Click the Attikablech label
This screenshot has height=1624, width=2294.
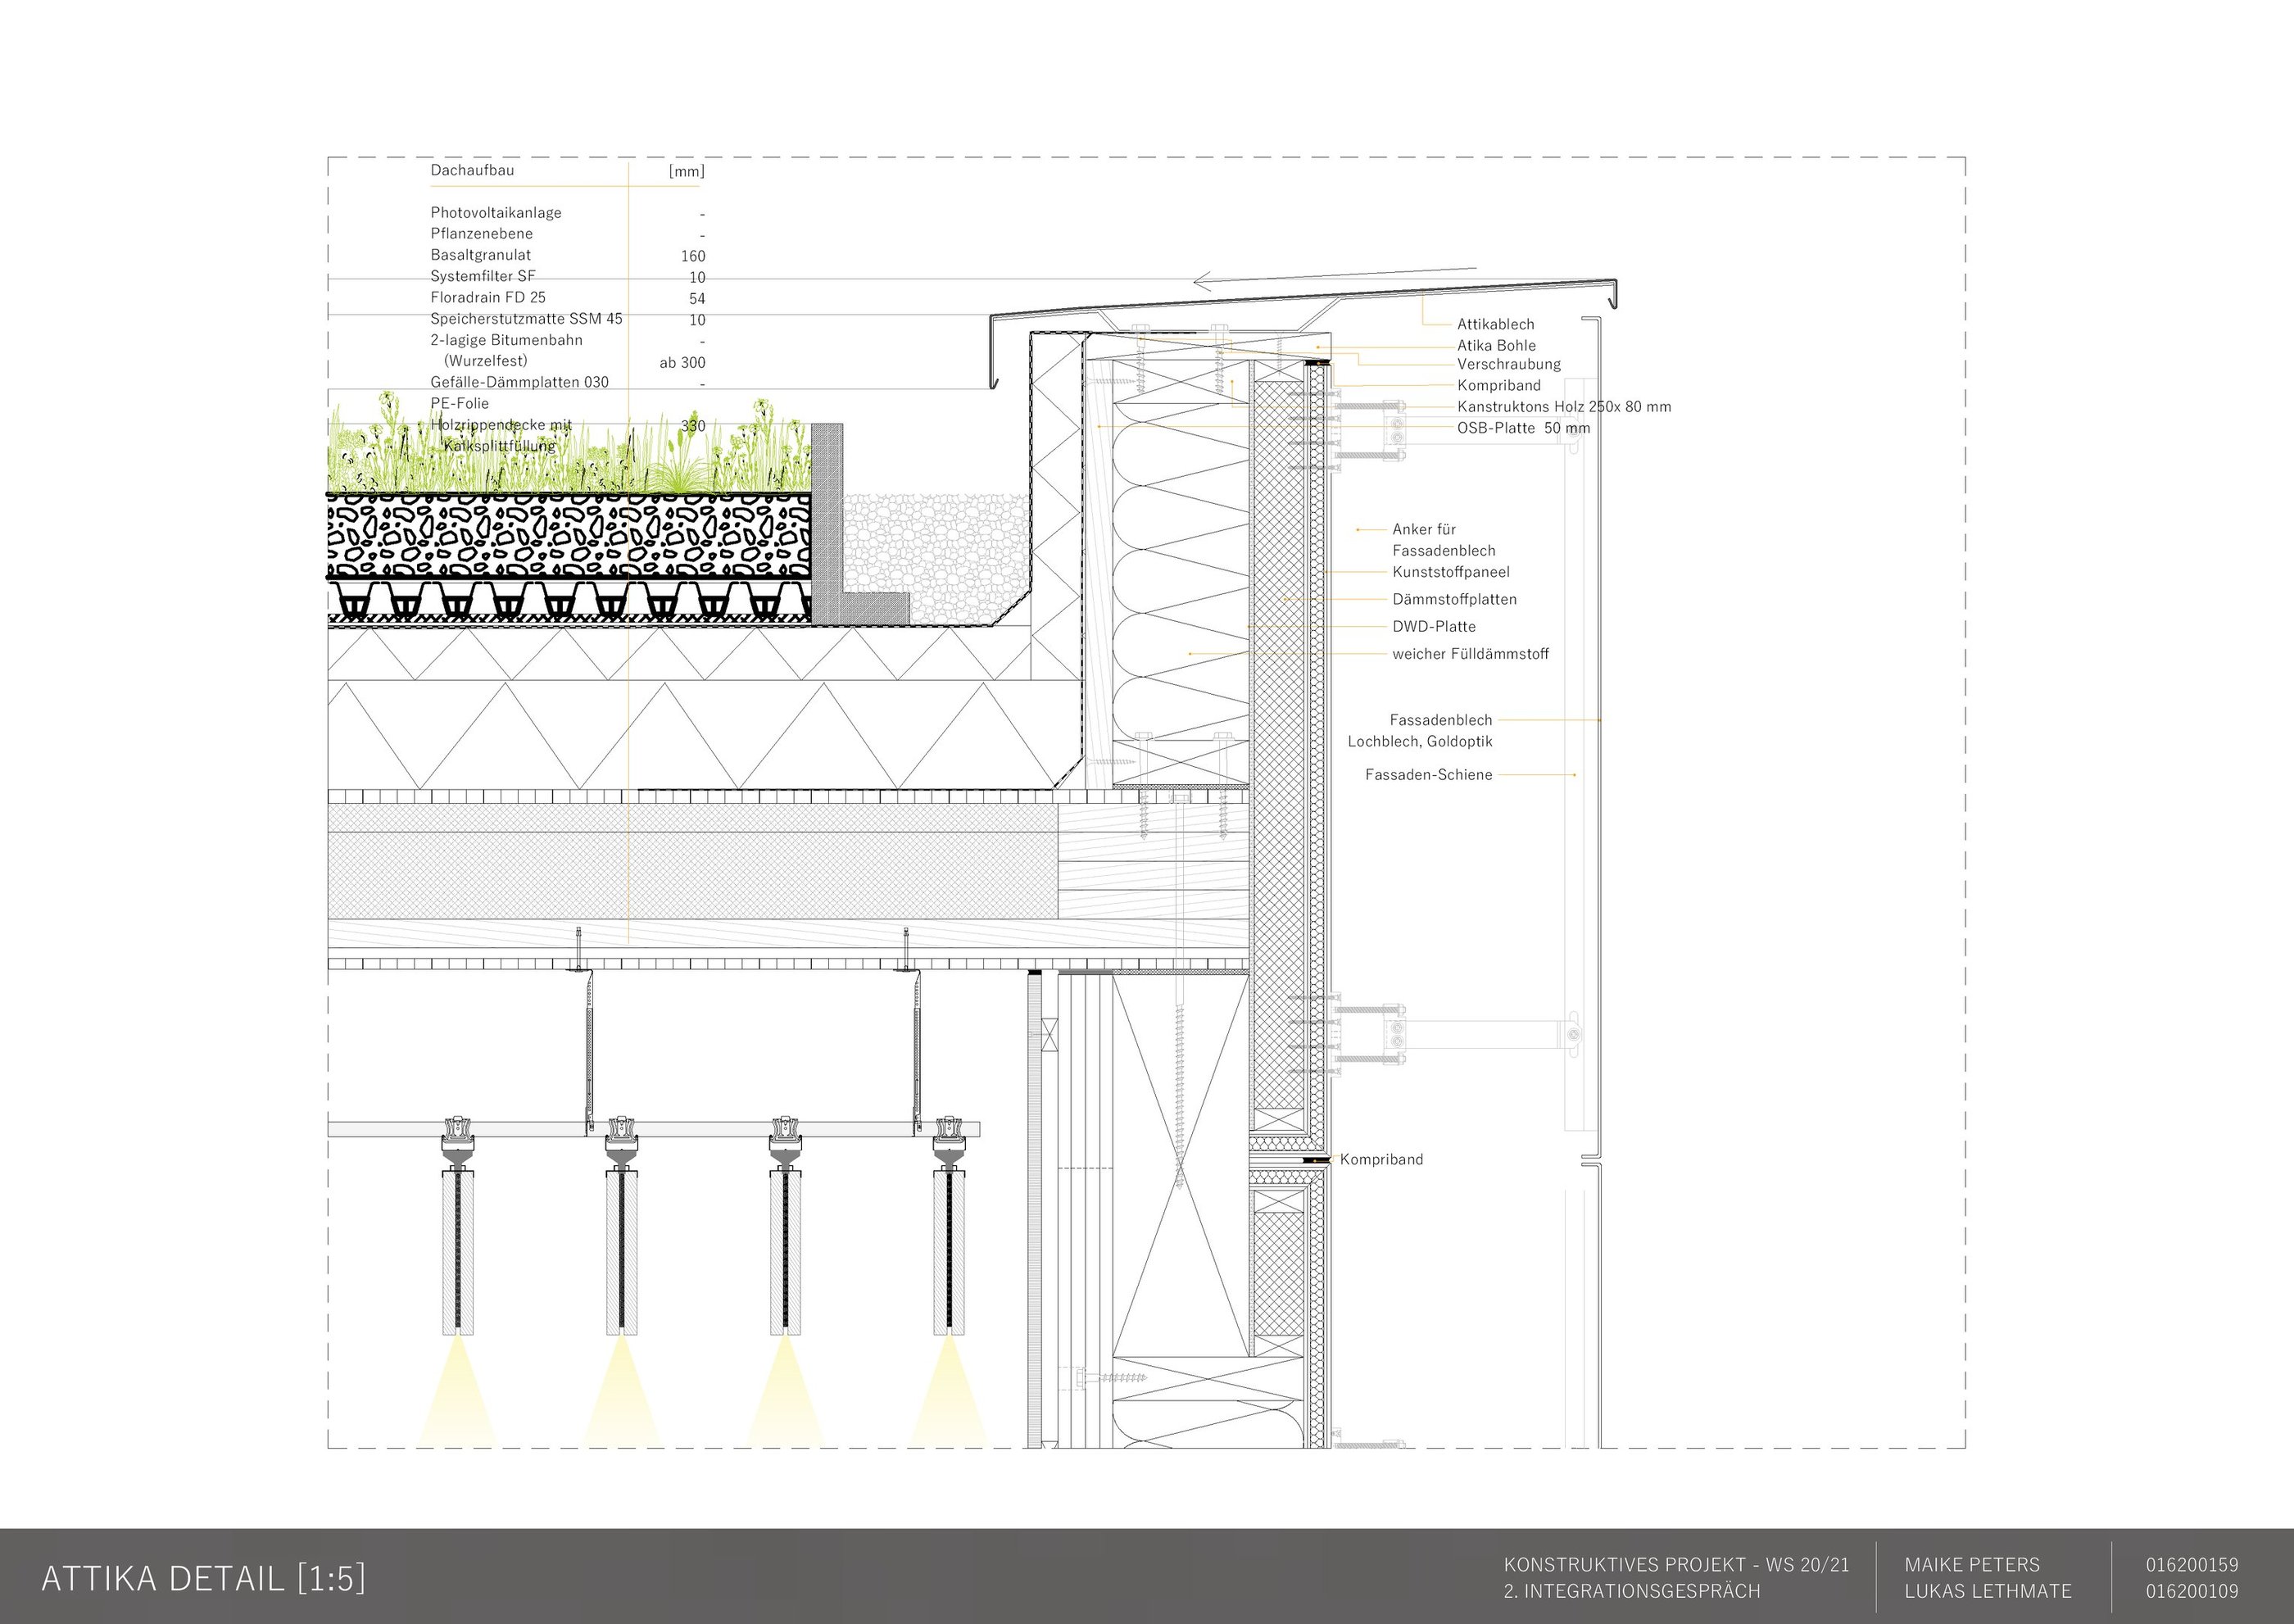pyautogui.click(x=1495, y=324)
